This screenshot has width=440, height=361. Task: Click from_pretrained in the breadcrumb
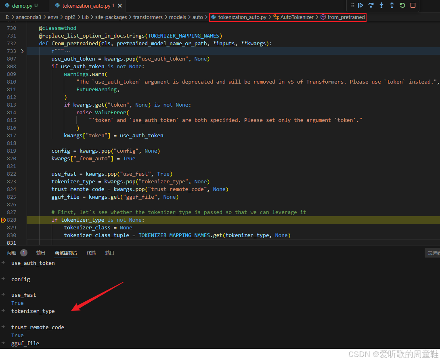(346, 17)
